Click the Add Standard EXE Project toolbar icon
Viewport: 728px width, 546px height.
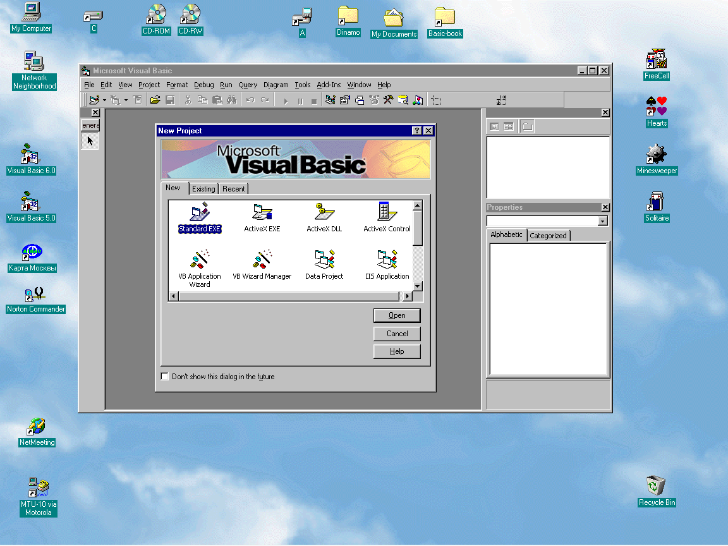(95, 100)
